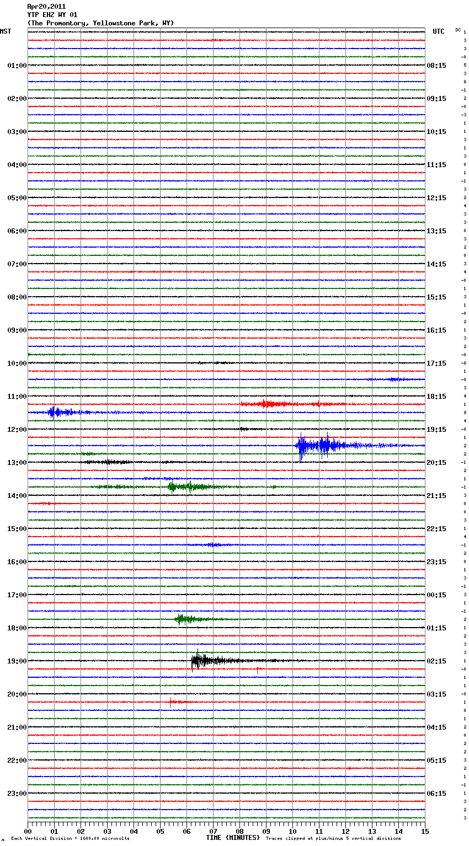Click the Traces clipped footer note
Viewport: 469px width, 846px height.
333,839
